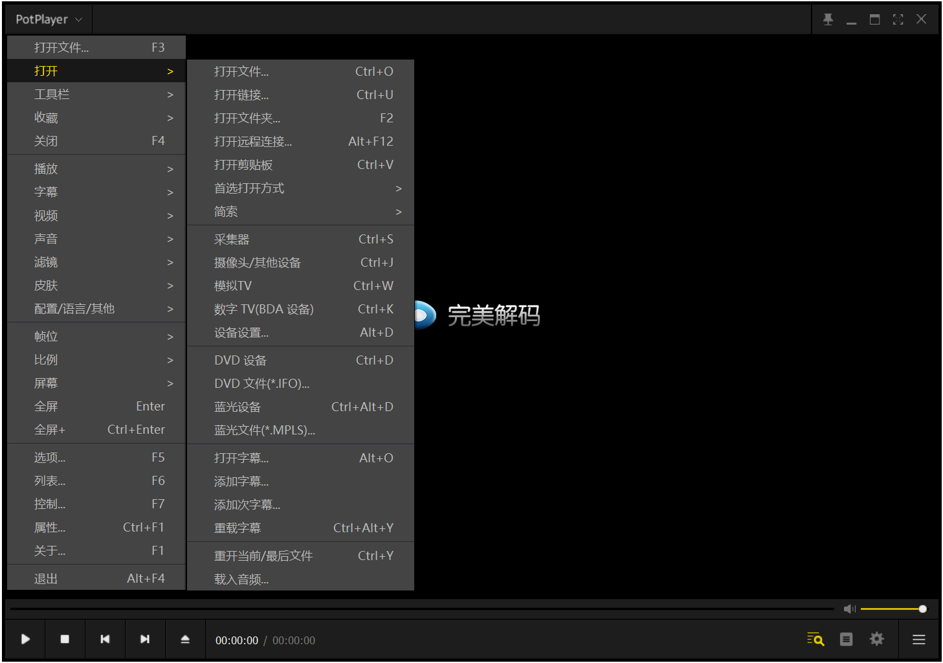Expand the 皮肤 submenu
Image resolution: width=943 pixels, height=663 pixels.
pos(96,286)
